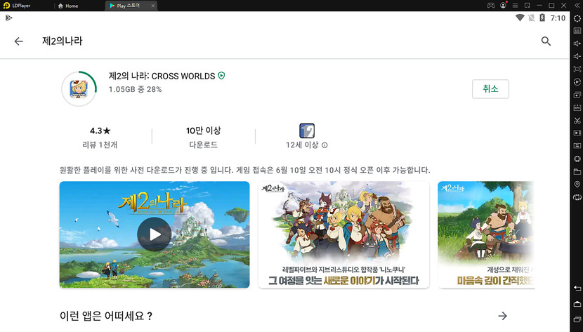Open LDPlayer hamburger menu
583x332 pixels.
pyautogui.click(x=515, y=6)
